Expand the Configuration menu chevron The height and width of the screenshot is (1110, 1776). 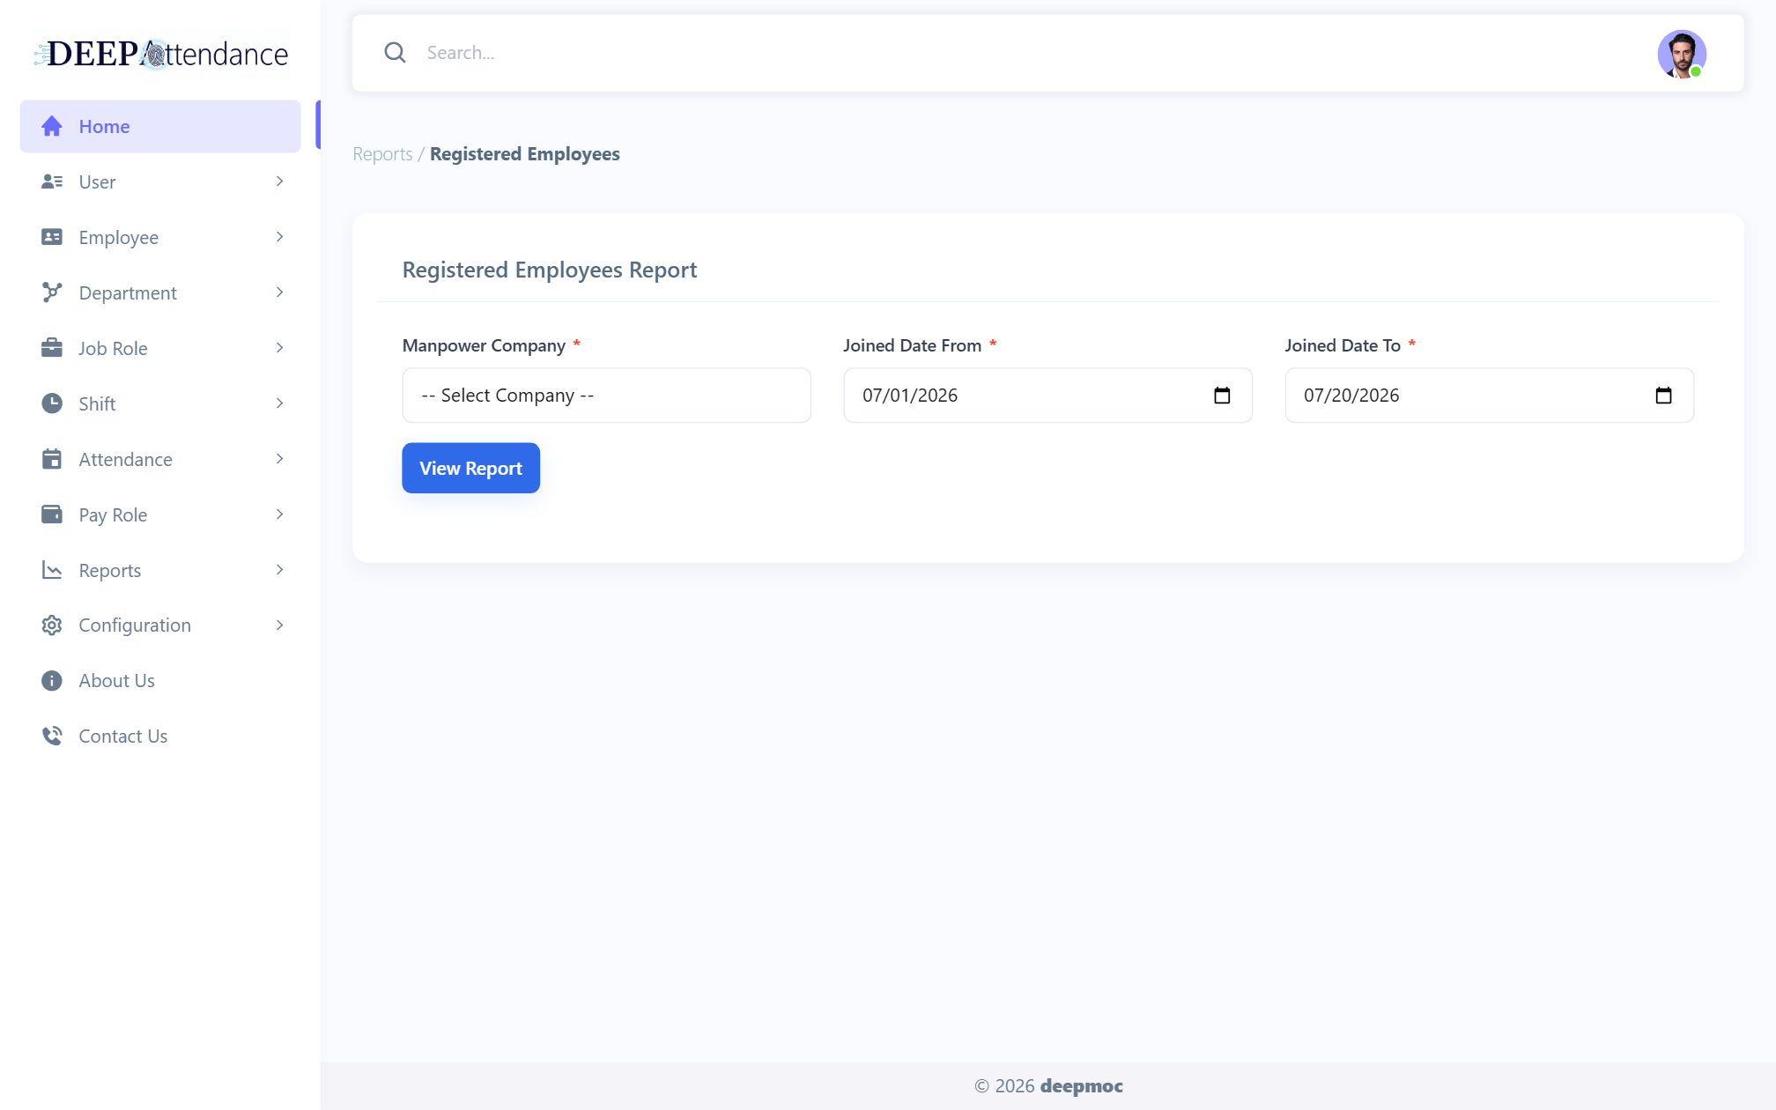[x=279, y=625]
